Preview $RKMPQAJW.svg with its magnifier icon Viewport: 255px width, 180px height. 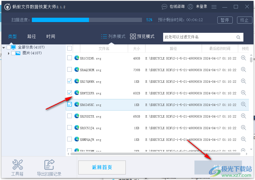coord(243,139)
